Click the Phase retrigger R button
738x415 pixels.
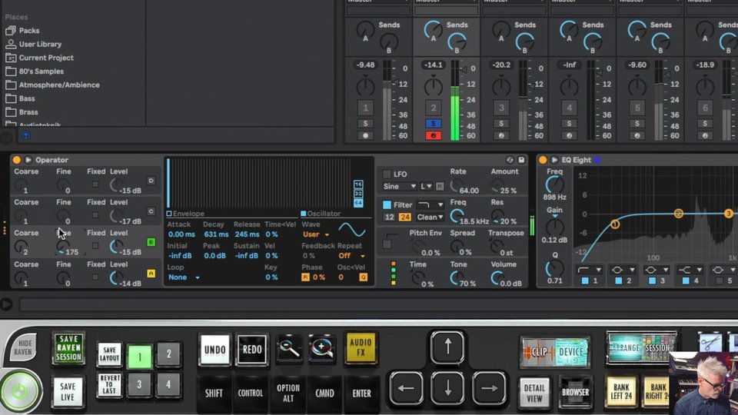pos(305,277)
